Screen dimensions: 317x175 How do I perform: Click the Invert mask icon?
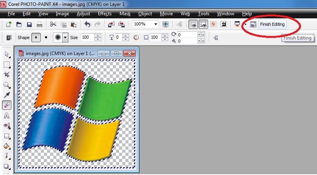click(x=224, y=24)
